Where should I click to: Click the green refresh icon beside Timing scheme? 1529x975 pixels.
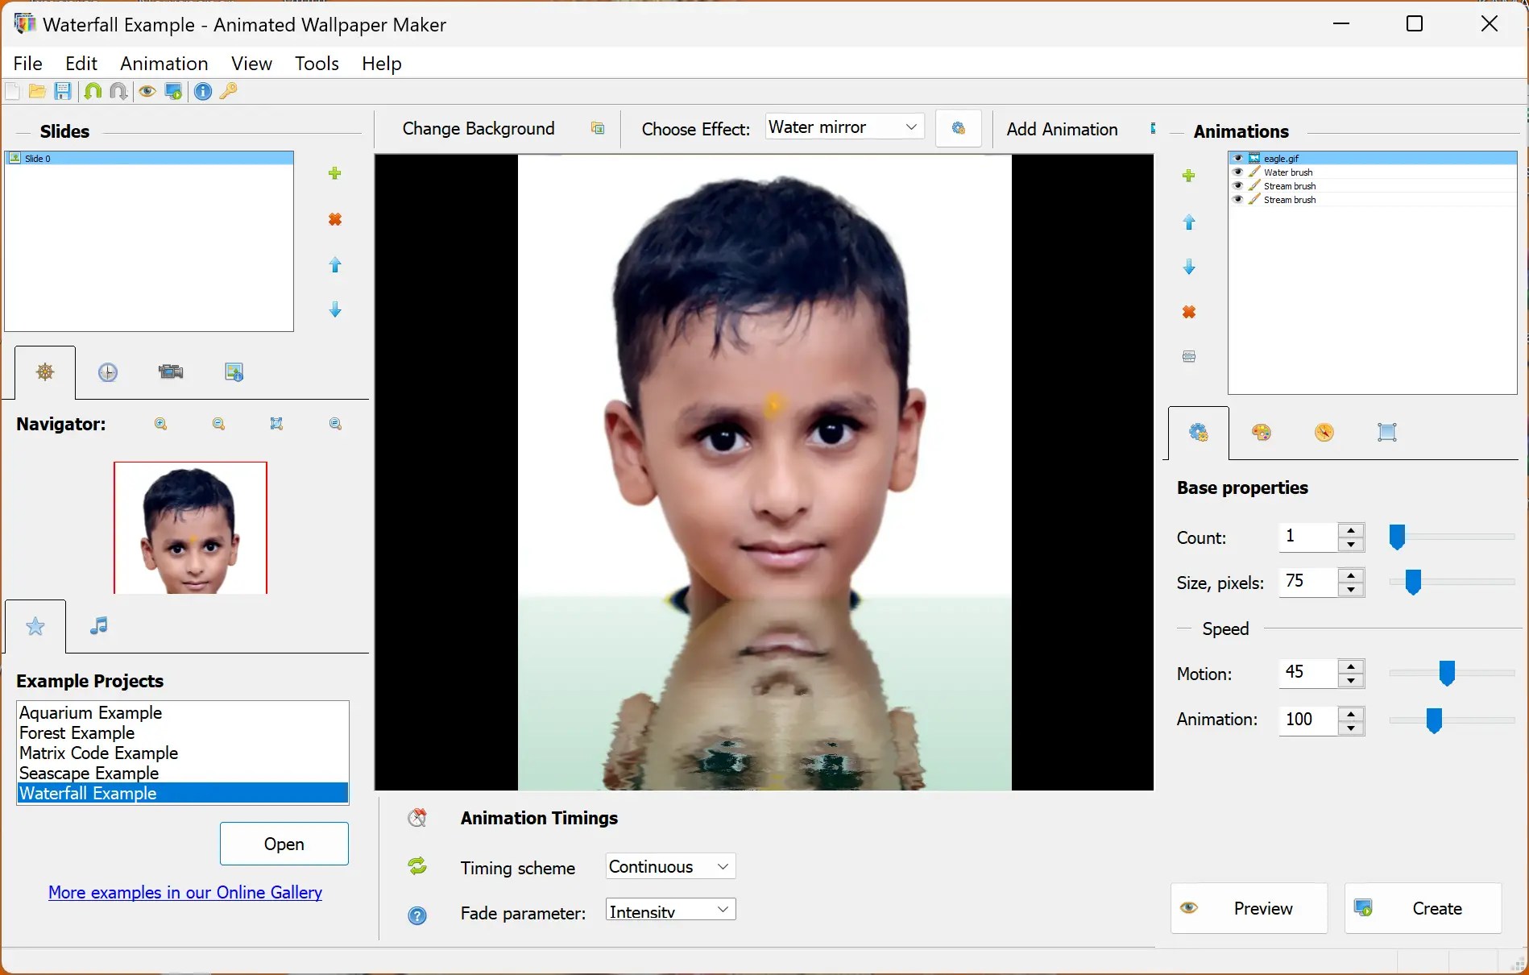click(x=417, y=866)
